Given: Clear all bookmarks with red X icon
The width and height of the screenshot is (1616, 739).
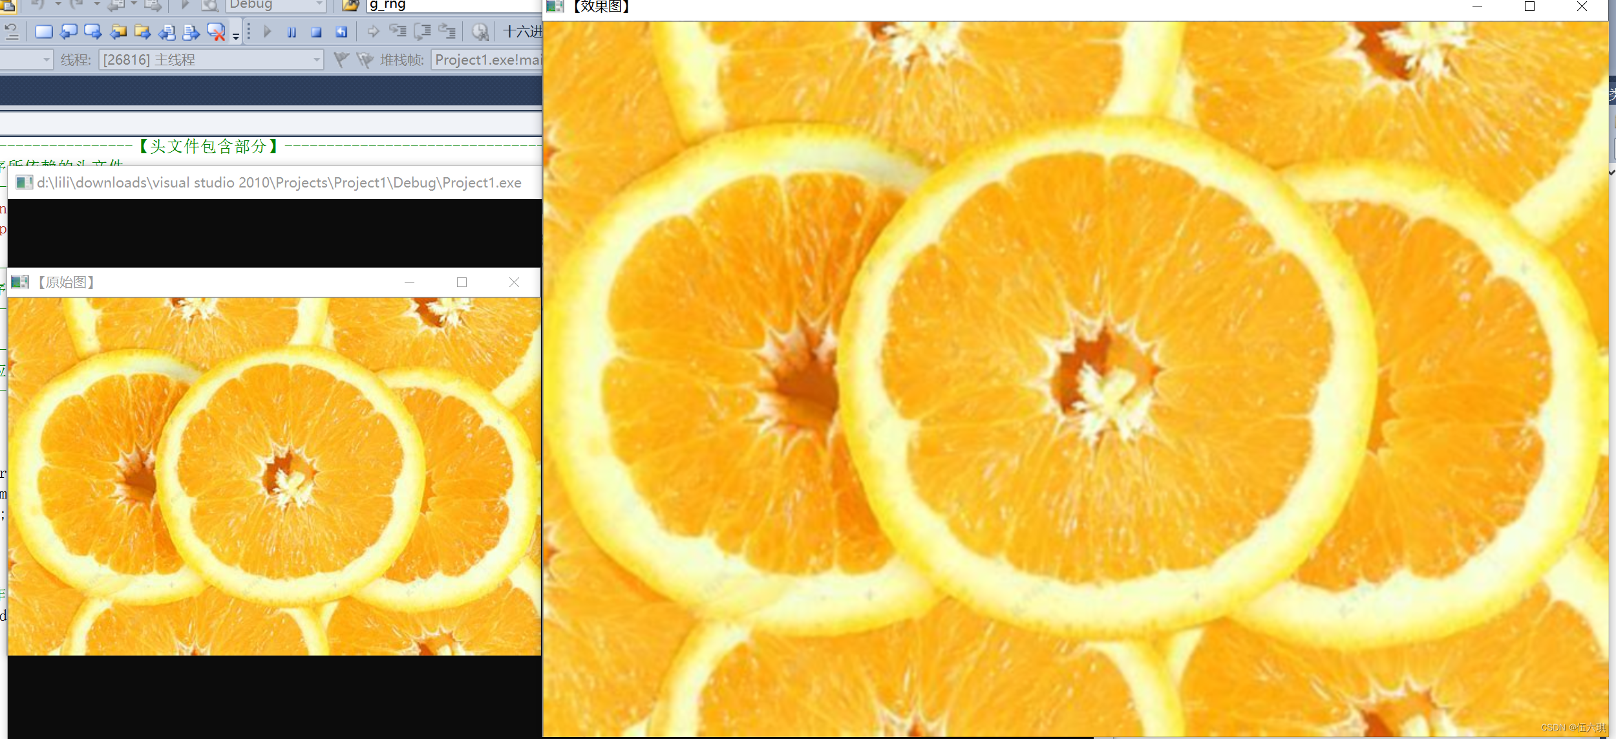Looking at the screenshot, I should [216, 32].
